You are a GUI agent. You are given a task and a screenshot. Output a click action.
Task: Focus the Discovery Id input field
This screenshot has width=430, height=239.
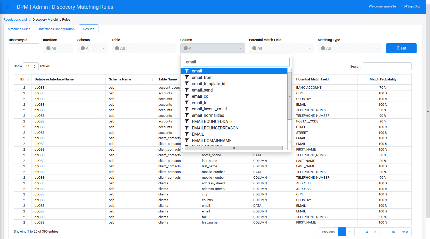[x=24, y=48]
